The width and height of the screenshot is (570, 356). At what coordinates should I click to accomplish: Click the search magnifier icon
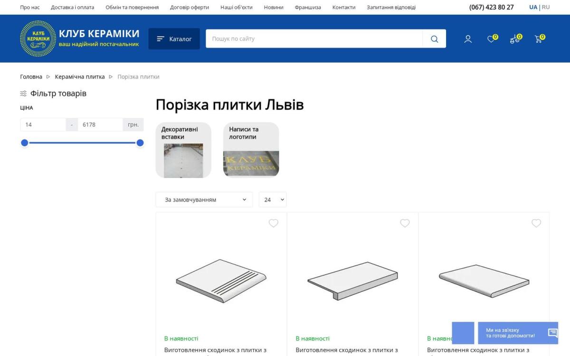click(434, 39)
